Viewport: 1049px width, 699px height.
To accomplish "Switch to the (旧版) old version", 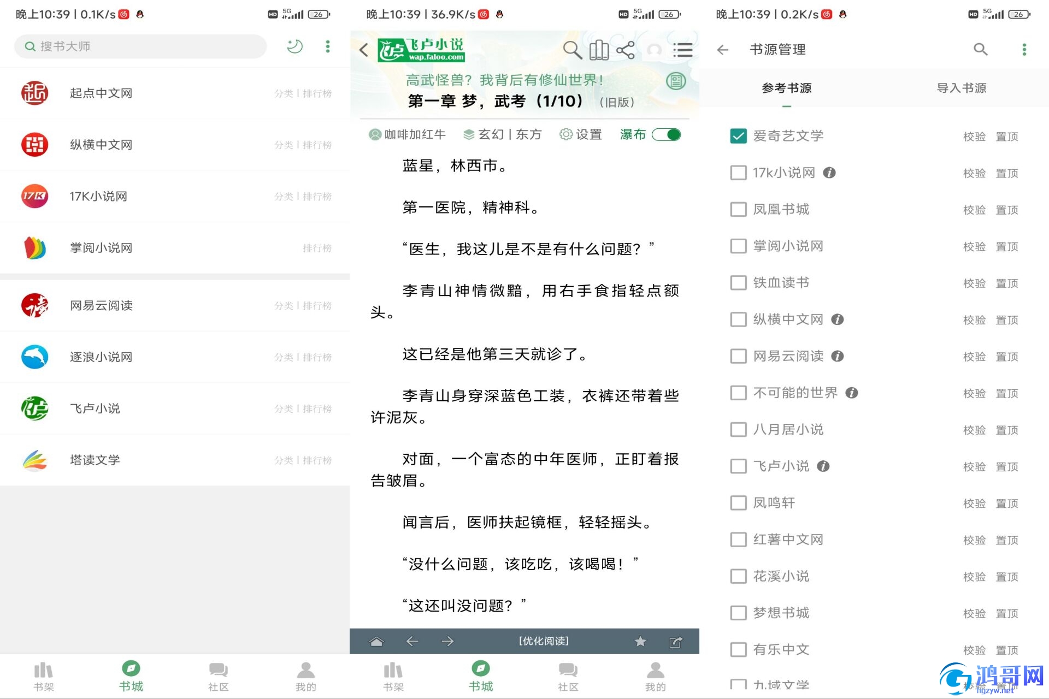I will coord(617,102).
